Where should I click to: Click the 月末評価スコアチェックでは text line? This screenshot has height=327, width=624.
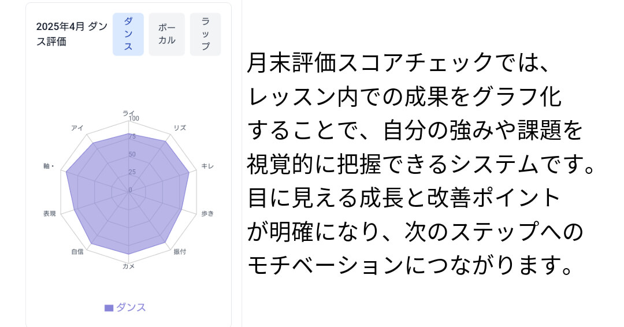[x=398, y=63]
